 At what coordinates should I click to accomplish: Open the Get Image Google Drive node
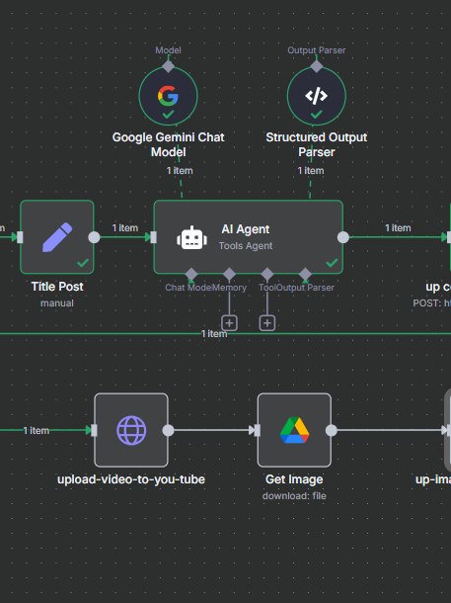[x=294, y=430]
